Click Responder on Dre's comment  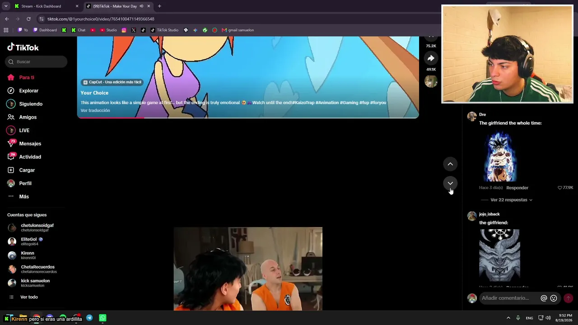517,188
